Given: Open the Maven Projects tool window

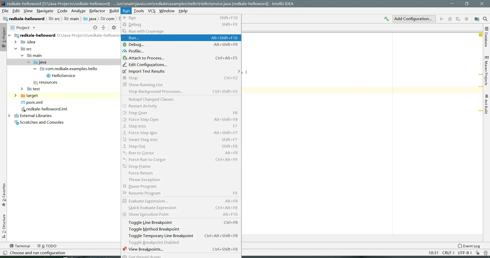Looking at the screenshot, I should tap(486, 71).
